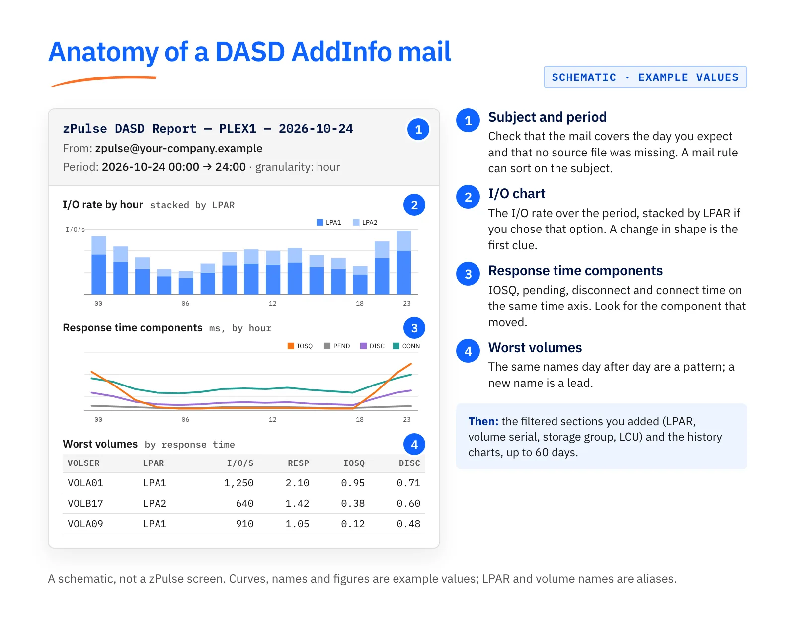Click the LPA2 cell in VOLB17 row
This screenshot has width=795, height=618.
click(155, 503)
